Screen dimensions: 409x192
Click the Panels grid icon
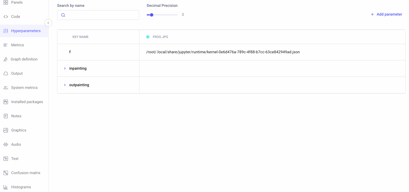coord(5,2)
